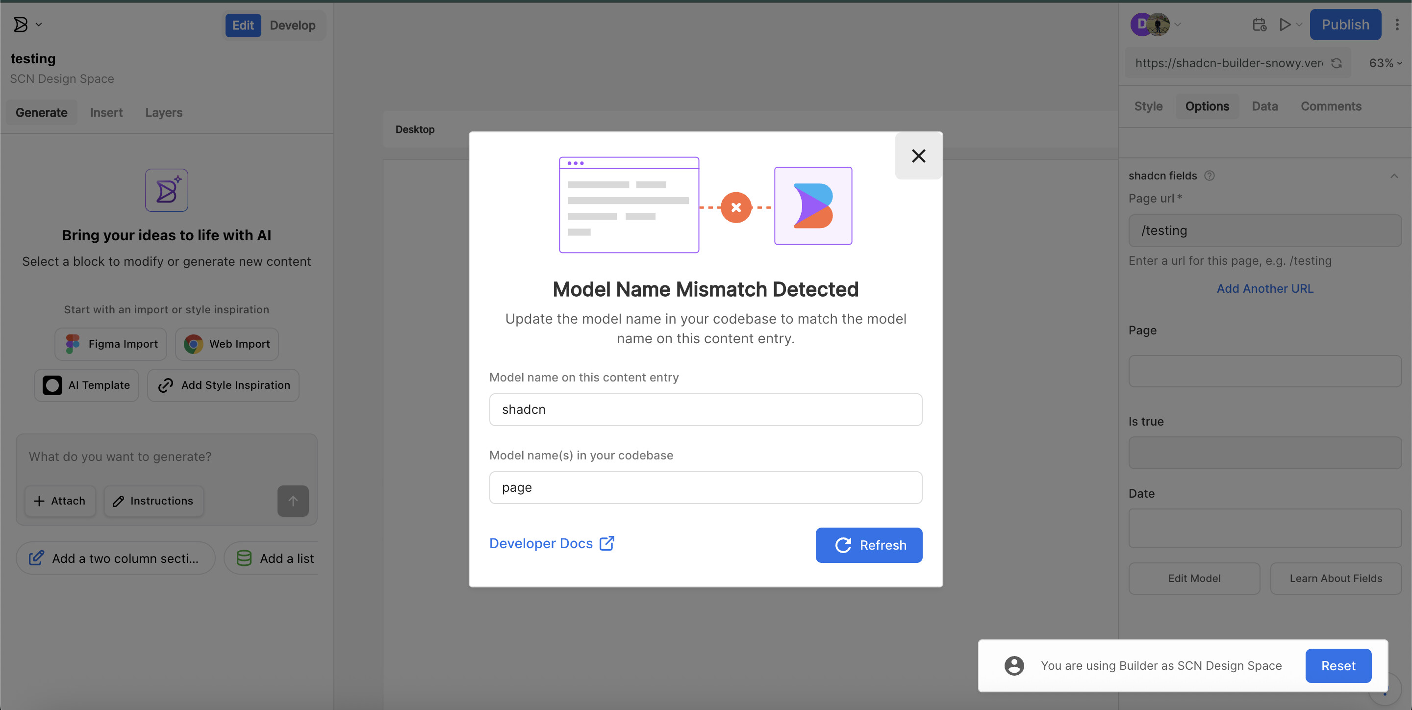Click the shadcn fields help icon

click(x=1209, y=176)
